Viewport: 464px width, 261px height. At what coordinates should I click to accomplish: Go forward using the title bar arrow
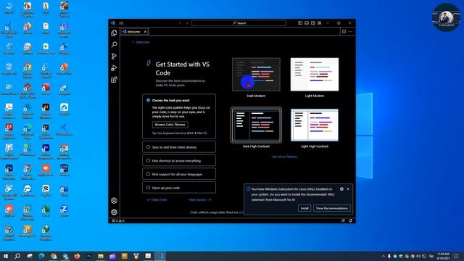point(187,23)
